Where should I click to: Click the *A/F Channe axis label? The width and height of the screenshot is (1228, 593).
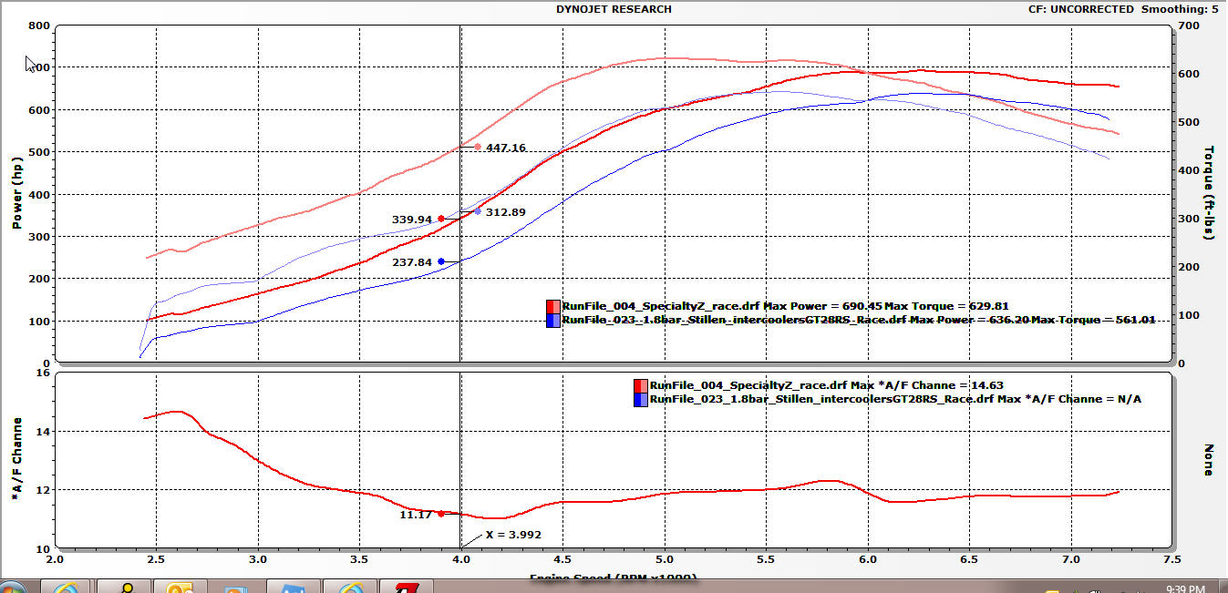[x=17, y=460]
